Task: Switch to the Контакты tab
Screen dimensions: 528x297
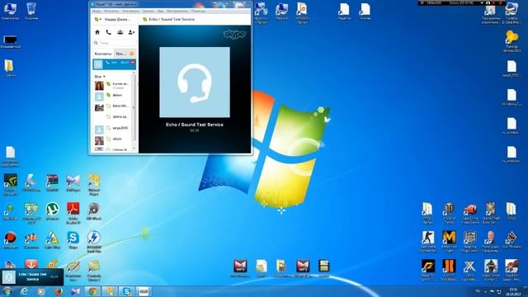Action: click(102, 54)
